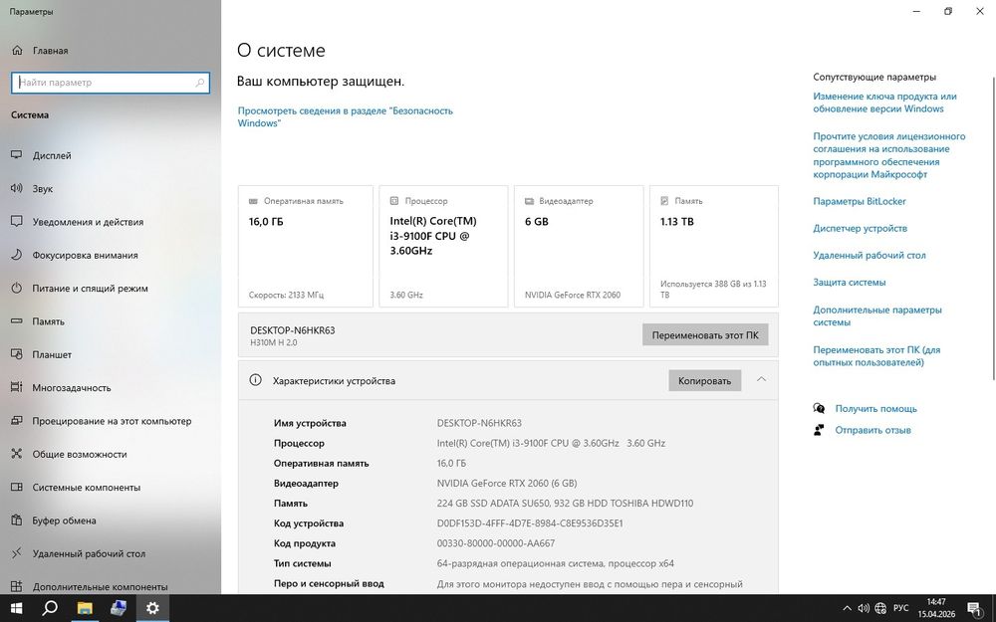Focus the Найти параметр search field

tap(111, 83)
